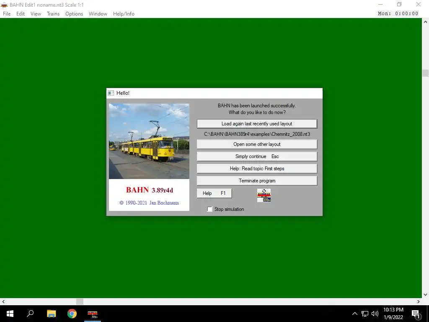Click the scroll right arrow

click(x=419, y=301)
